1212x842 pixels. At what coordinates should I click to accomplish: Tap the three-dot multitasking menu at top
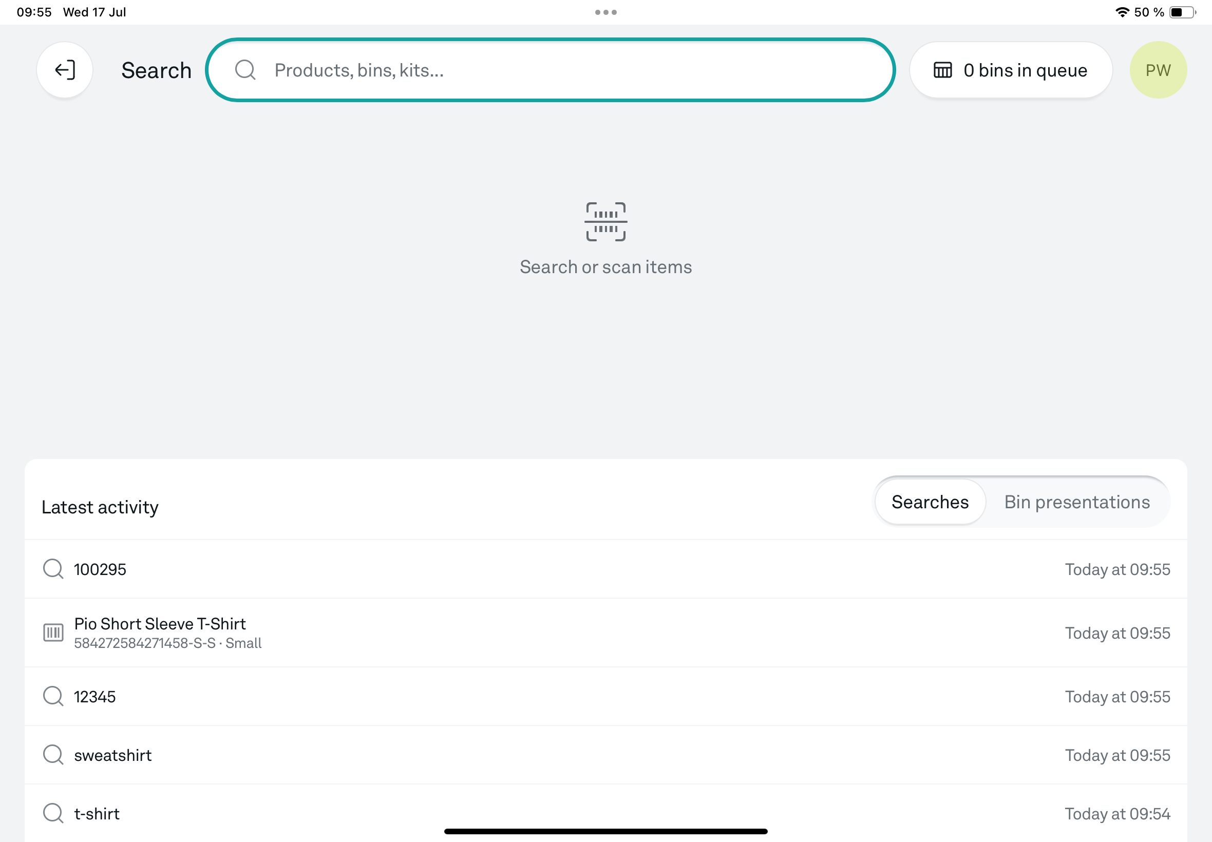[605, 12]
